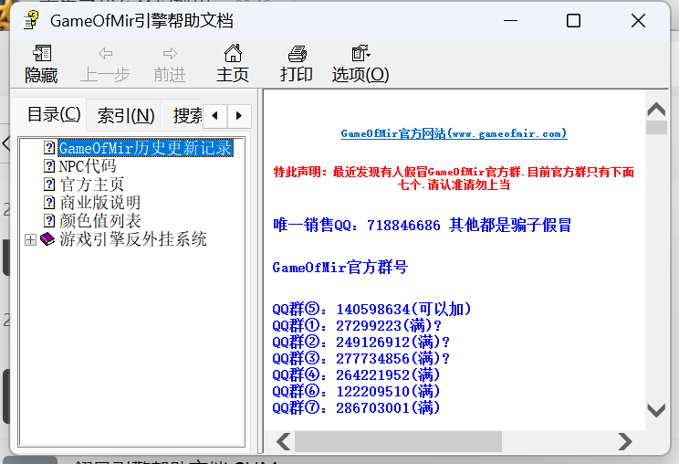The image size is (679, 464).
Task: Expand the 游戏引擎反外挂系统 plus box
Action: click(30, 239)
